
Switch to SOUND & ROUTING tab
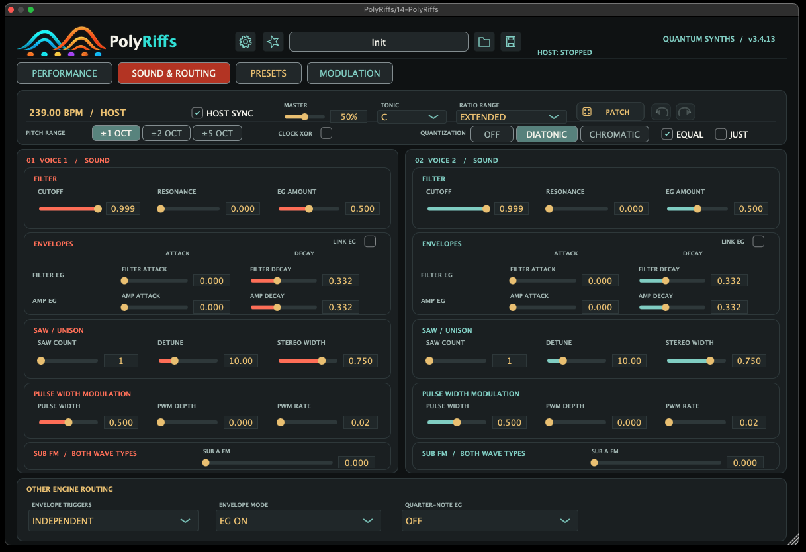(x=174, y=73)
